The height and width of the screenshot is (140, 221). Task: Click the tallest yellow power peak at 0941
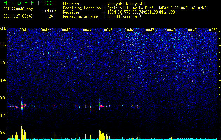[x=22, y=132]
